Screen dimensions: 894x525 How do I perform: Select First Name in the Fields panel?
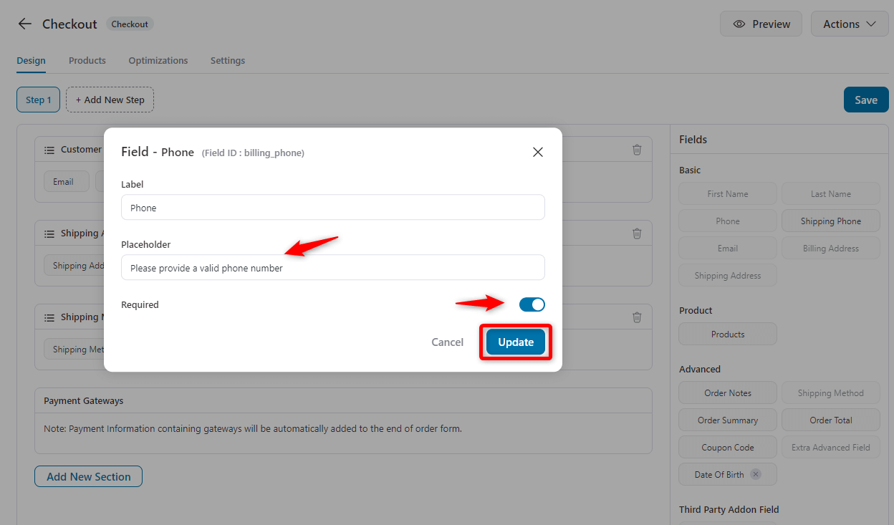728,194
